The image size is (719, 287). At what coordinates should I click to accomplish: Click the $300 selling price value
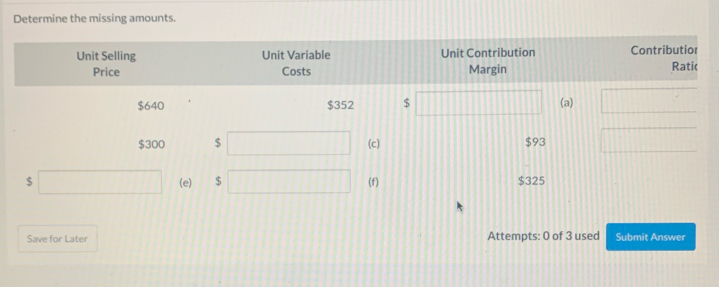point(151,144)
